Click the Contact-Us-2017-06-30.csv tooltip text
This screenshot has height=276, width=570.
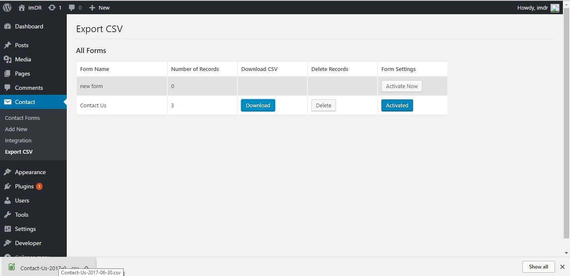pyautogui.click(x=91, y=273)
